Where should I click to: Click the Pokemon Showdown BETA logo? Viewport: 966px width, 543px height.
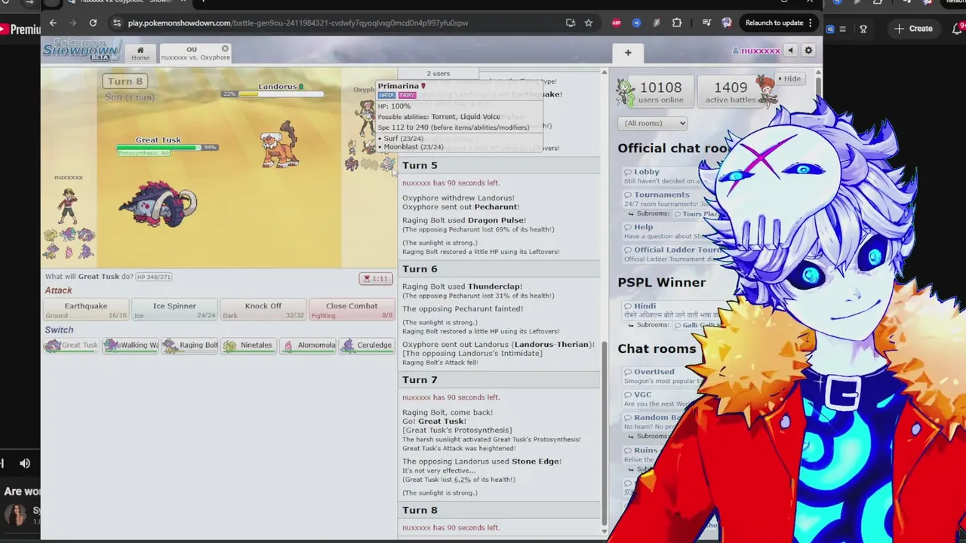point(82,51)
